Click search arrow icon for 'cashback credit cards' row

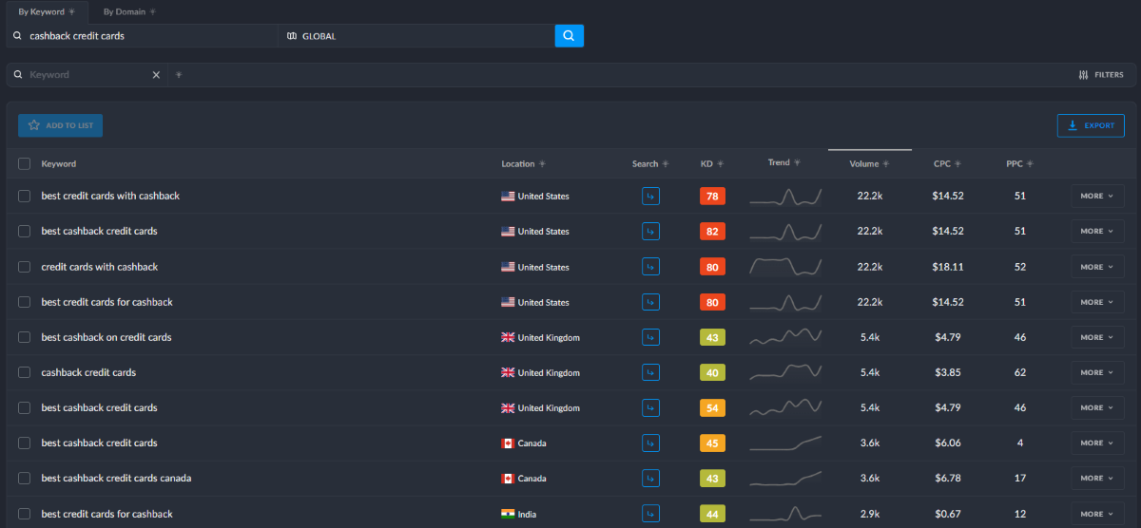650,373
